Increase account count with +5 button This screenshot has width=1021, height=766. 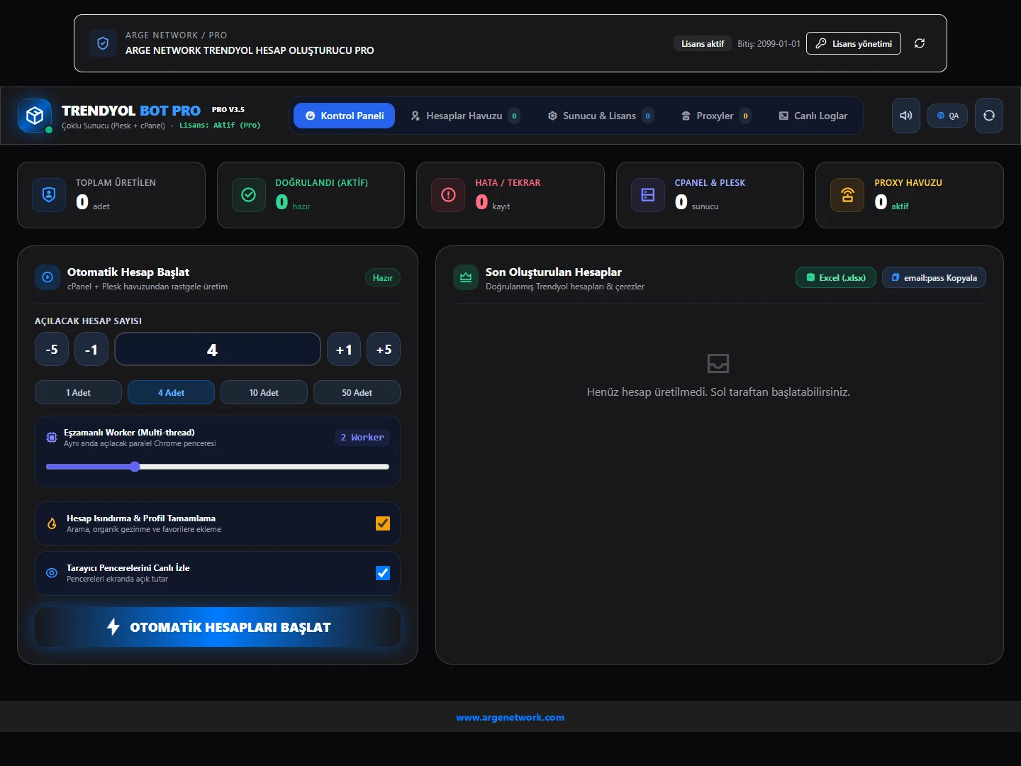tap(384, 350)
